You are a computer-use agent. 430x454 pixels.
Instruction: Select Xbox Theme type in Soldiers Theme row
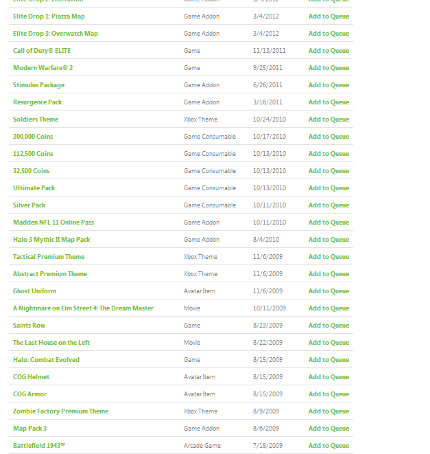pos(200,120)
